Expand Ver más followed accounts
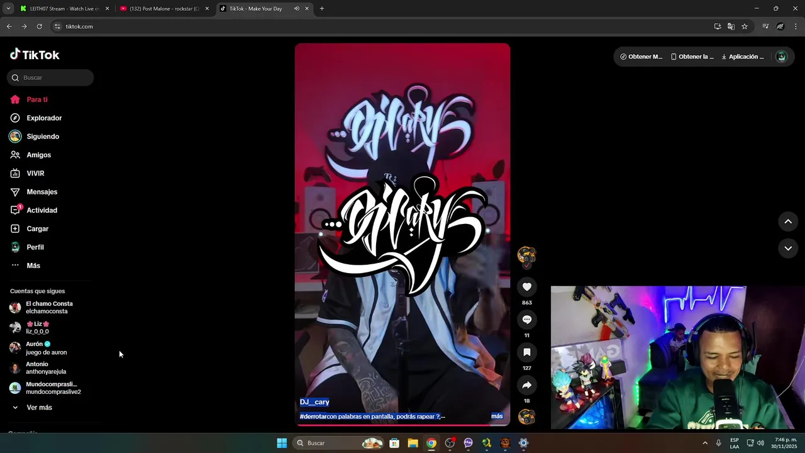805x453 pixels. pyautogui.click(x=39, y=408)
